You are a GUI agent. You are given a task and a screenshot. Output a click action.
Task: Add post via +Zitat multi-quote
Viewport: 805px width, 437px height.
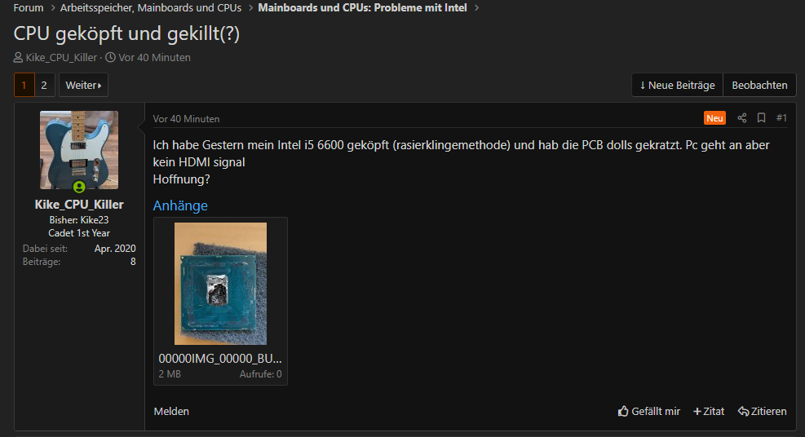tap(709, 412)
